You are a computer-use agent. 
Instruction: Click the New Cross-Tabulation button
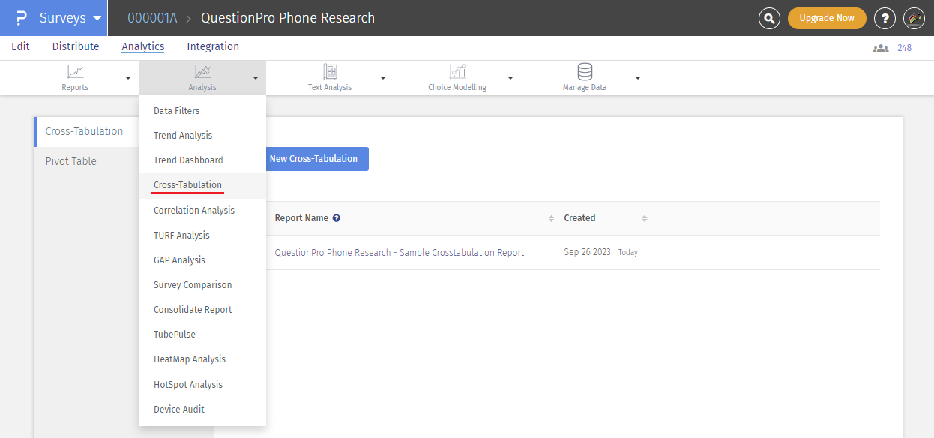click(313, 159)
